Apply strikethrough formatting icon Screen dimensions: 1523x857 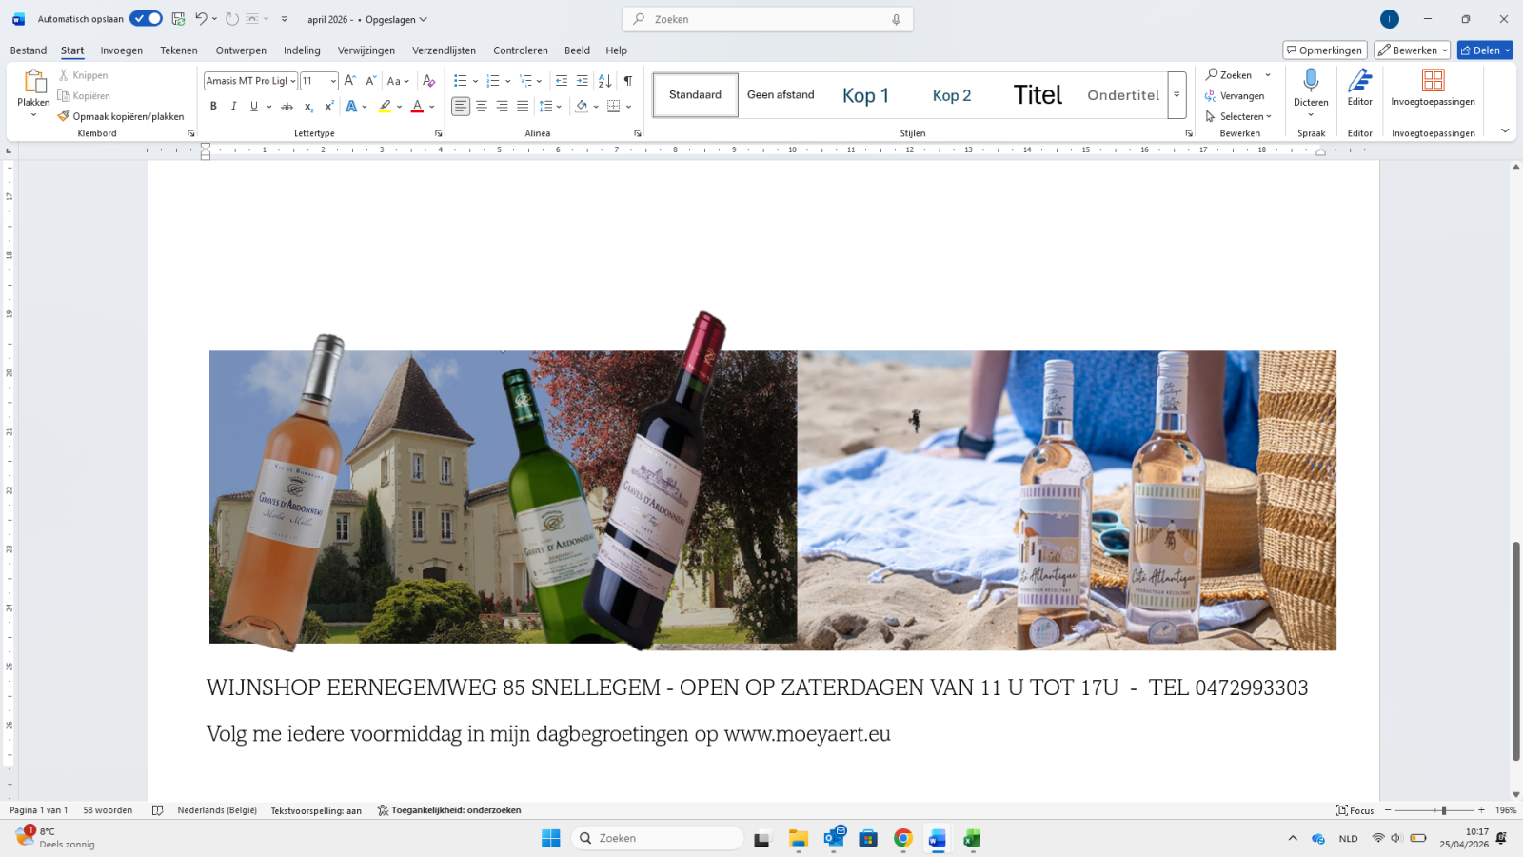tap(287, 107)
